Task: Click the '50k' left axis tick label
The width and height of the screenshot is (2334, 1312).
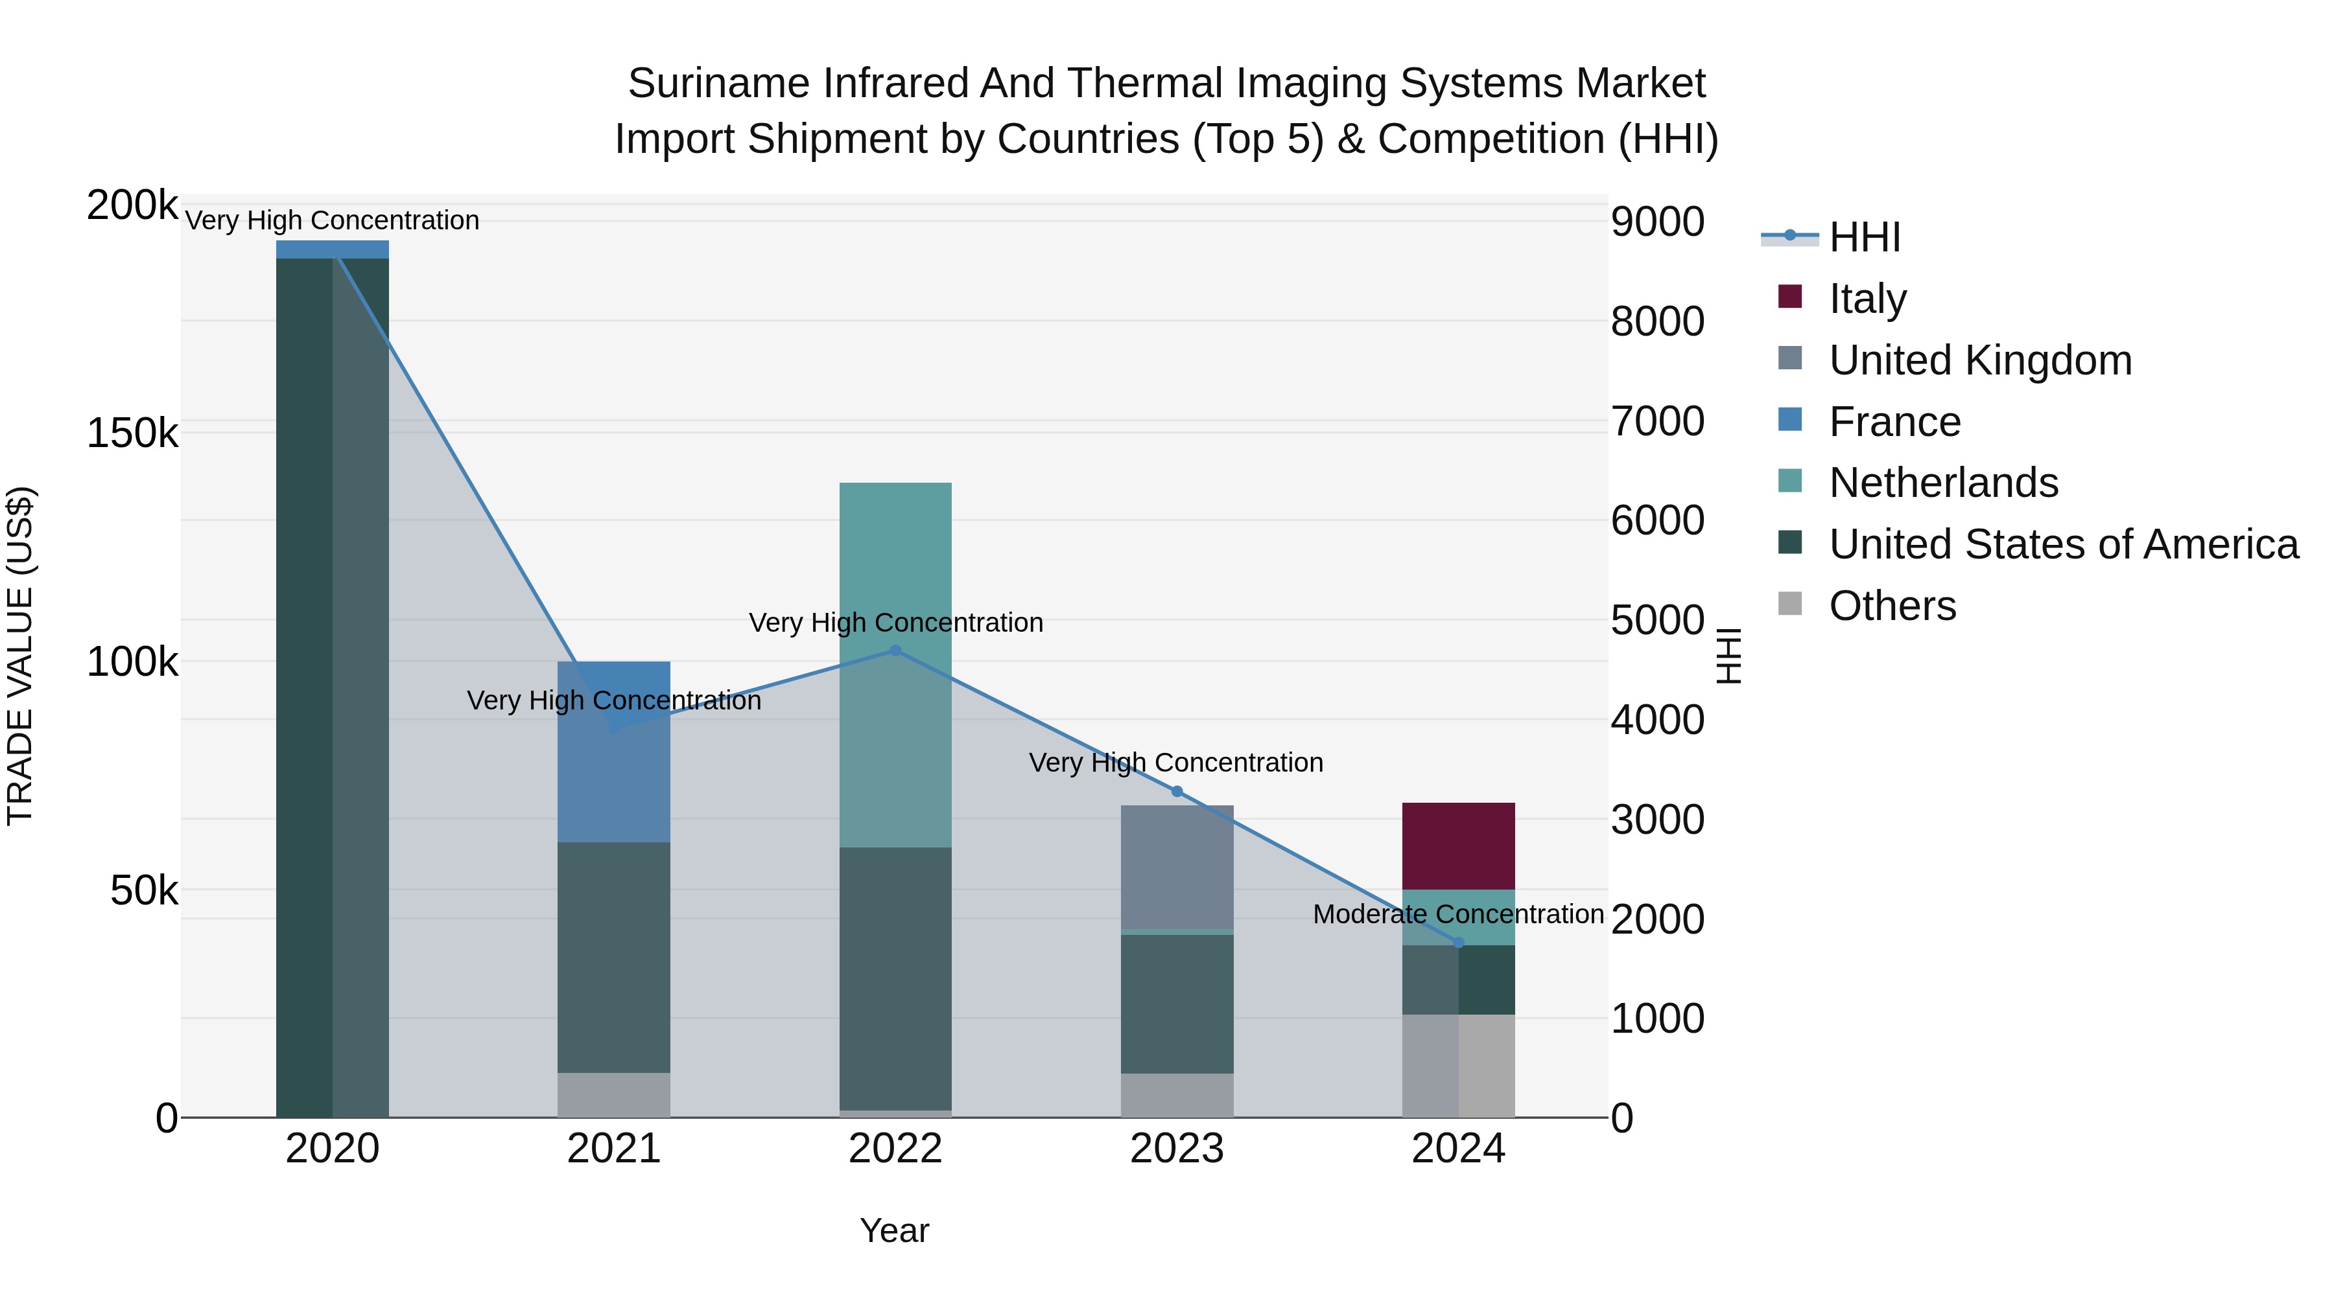Action: (x=144, y=890)
